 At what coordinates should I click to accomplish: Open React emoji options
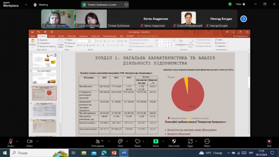(x=137, y=143)
